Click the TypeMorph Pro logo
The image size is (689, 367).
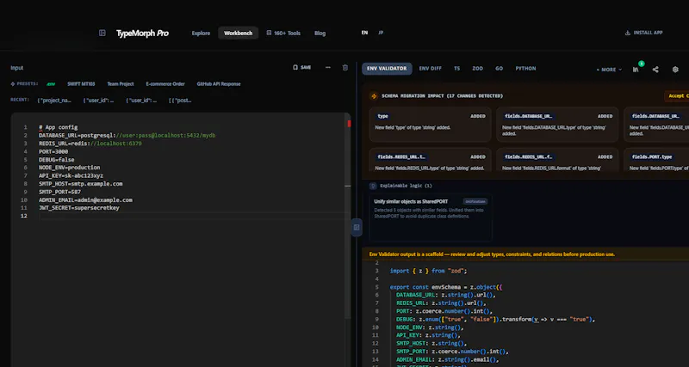[142, 34]
